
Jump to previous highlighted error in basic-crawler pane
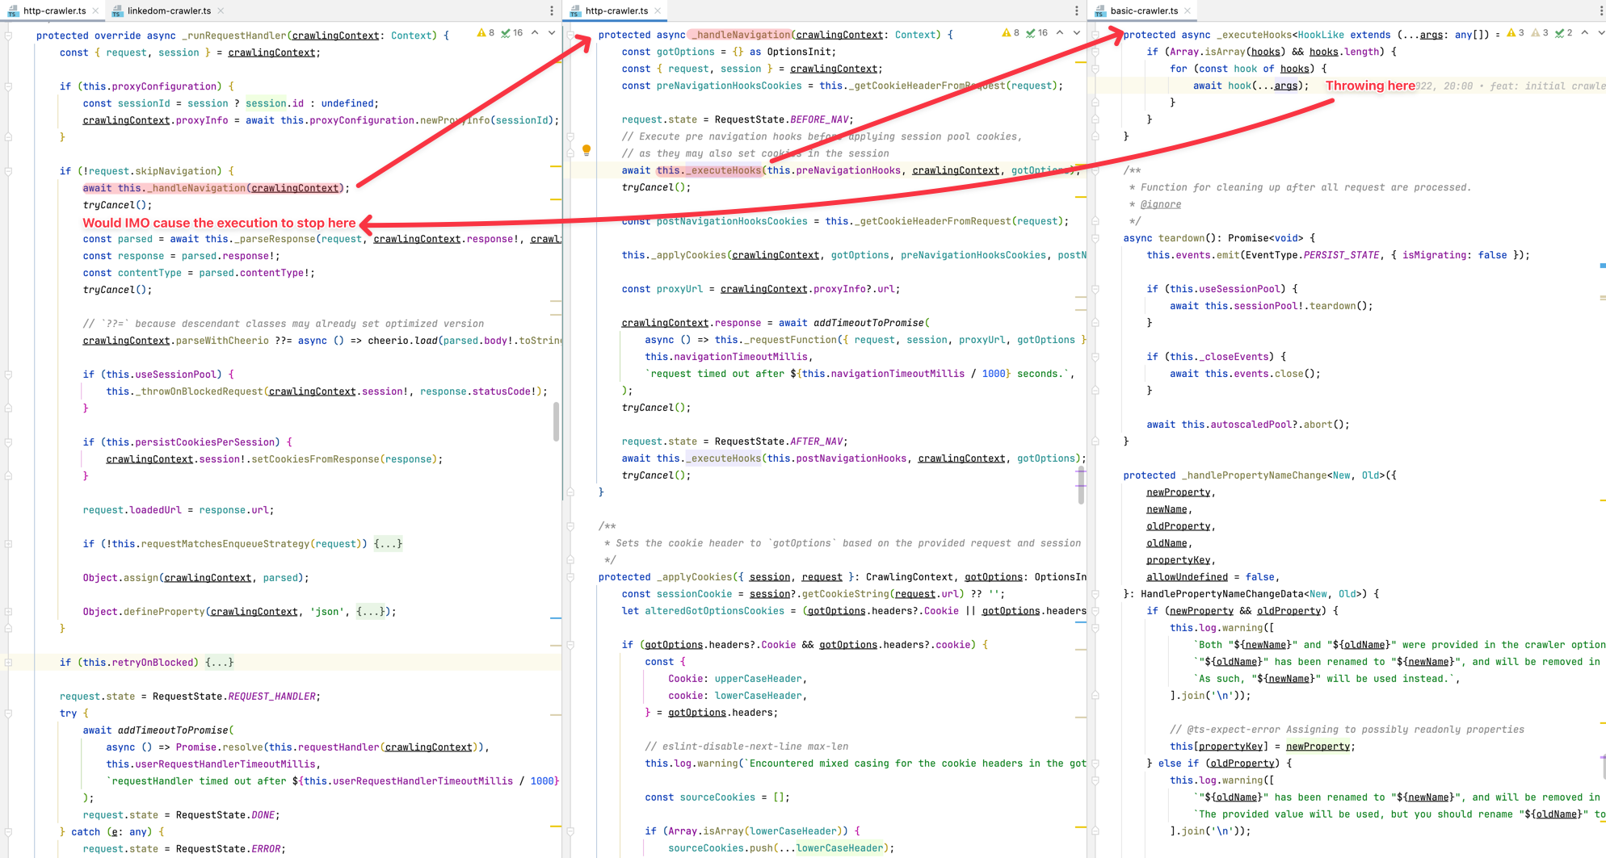coord(1585,33)
